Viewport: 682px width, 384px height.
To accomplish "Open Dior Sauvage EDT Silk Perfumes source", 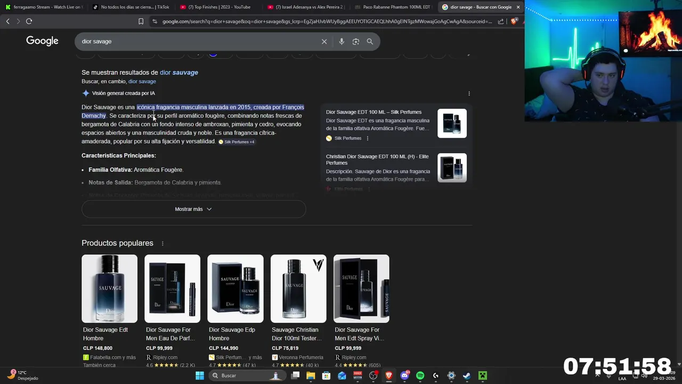I will click(374, 112).
